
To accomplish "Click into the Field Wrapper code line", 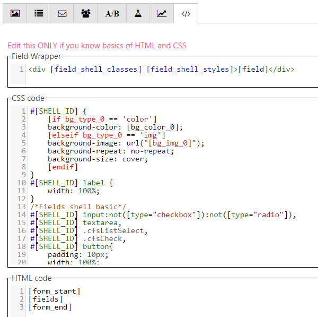I will tap(162, 69).
